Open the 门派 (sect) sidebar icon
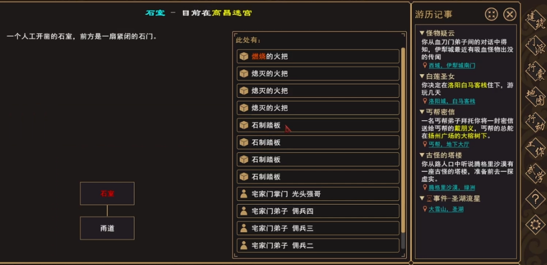This screenshot has height=265, width=547. 535,47
